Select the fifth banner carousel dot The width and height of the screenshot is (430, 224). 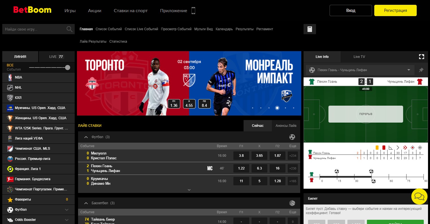click(x=285, y=108)
